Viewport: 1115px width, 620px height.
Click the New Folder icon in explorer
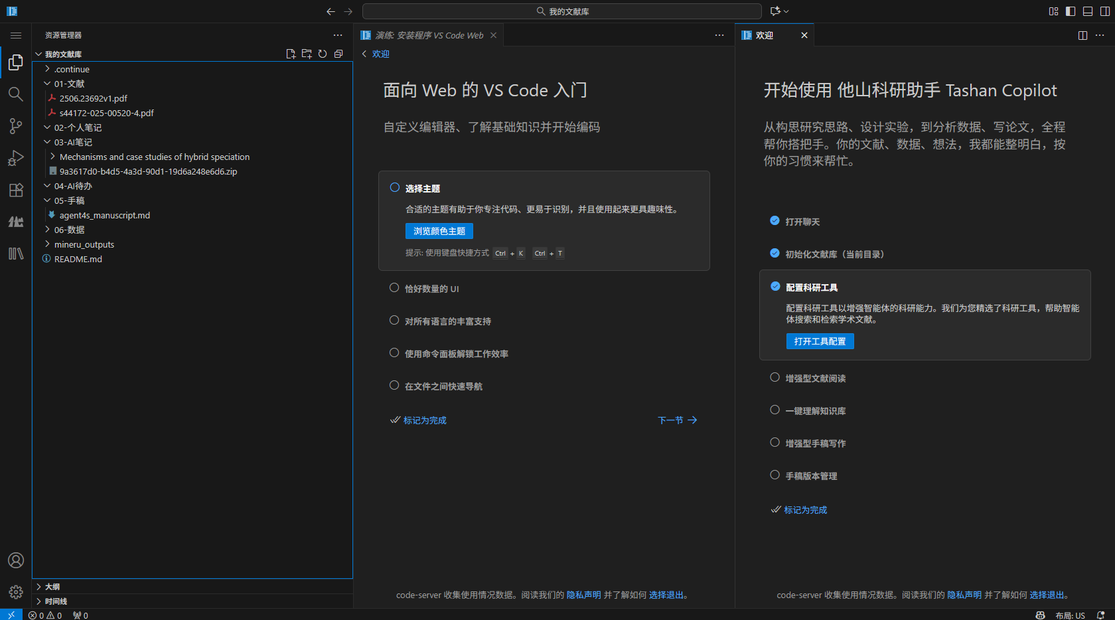pos(307,54)
